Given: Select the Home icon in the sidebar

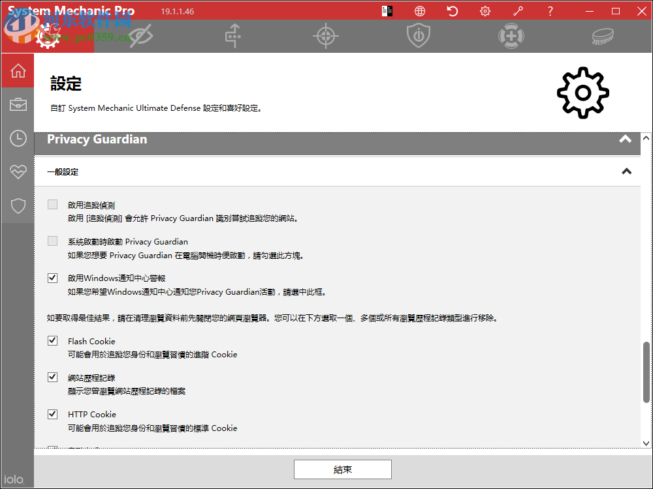Looking at the screenshot, I should pyautogui.click(x=18, y=70).
